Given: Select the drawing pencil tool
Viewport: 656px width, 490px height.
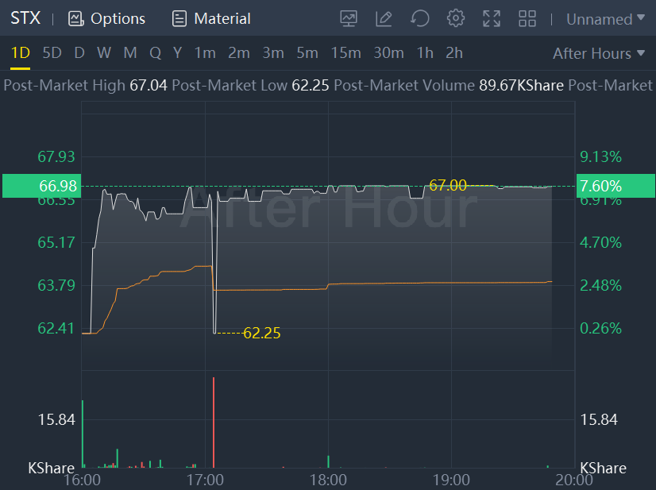Looking at the screenshot, I should tap(384, 18).
